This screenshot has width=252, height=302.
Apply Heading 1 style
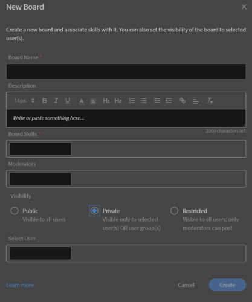[x=106, y=101]
